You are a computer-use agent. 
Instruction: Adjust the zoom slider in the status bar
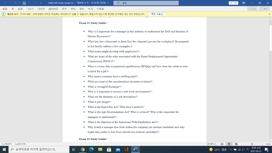(252, 144)
